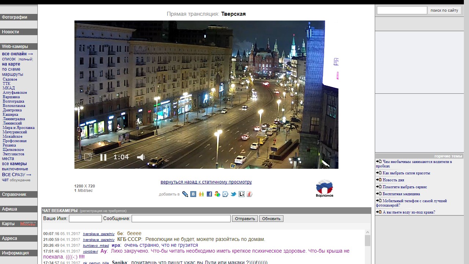Share the webcam on Facebook
The height and width of the screenshot is (264, 469).
click(x=209, y=194)
